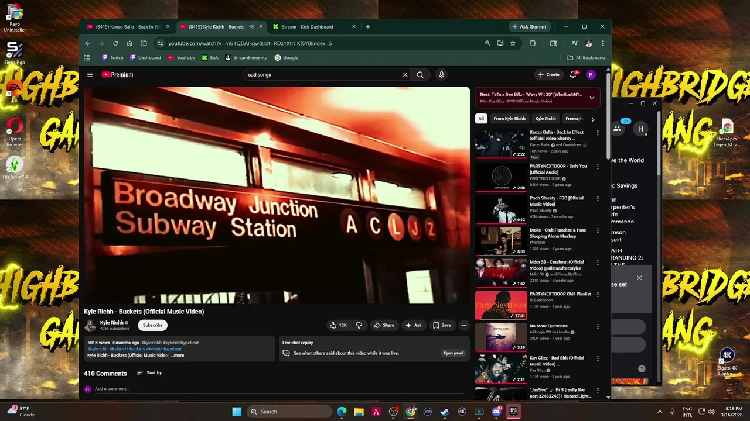Select the 'All' filter chip
750x421 pixels.
[x=481, y=119]
